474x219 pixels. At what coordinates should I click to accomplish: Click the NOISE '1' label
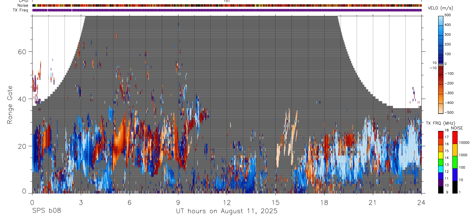pyautogui.click(x=460, y=192)
